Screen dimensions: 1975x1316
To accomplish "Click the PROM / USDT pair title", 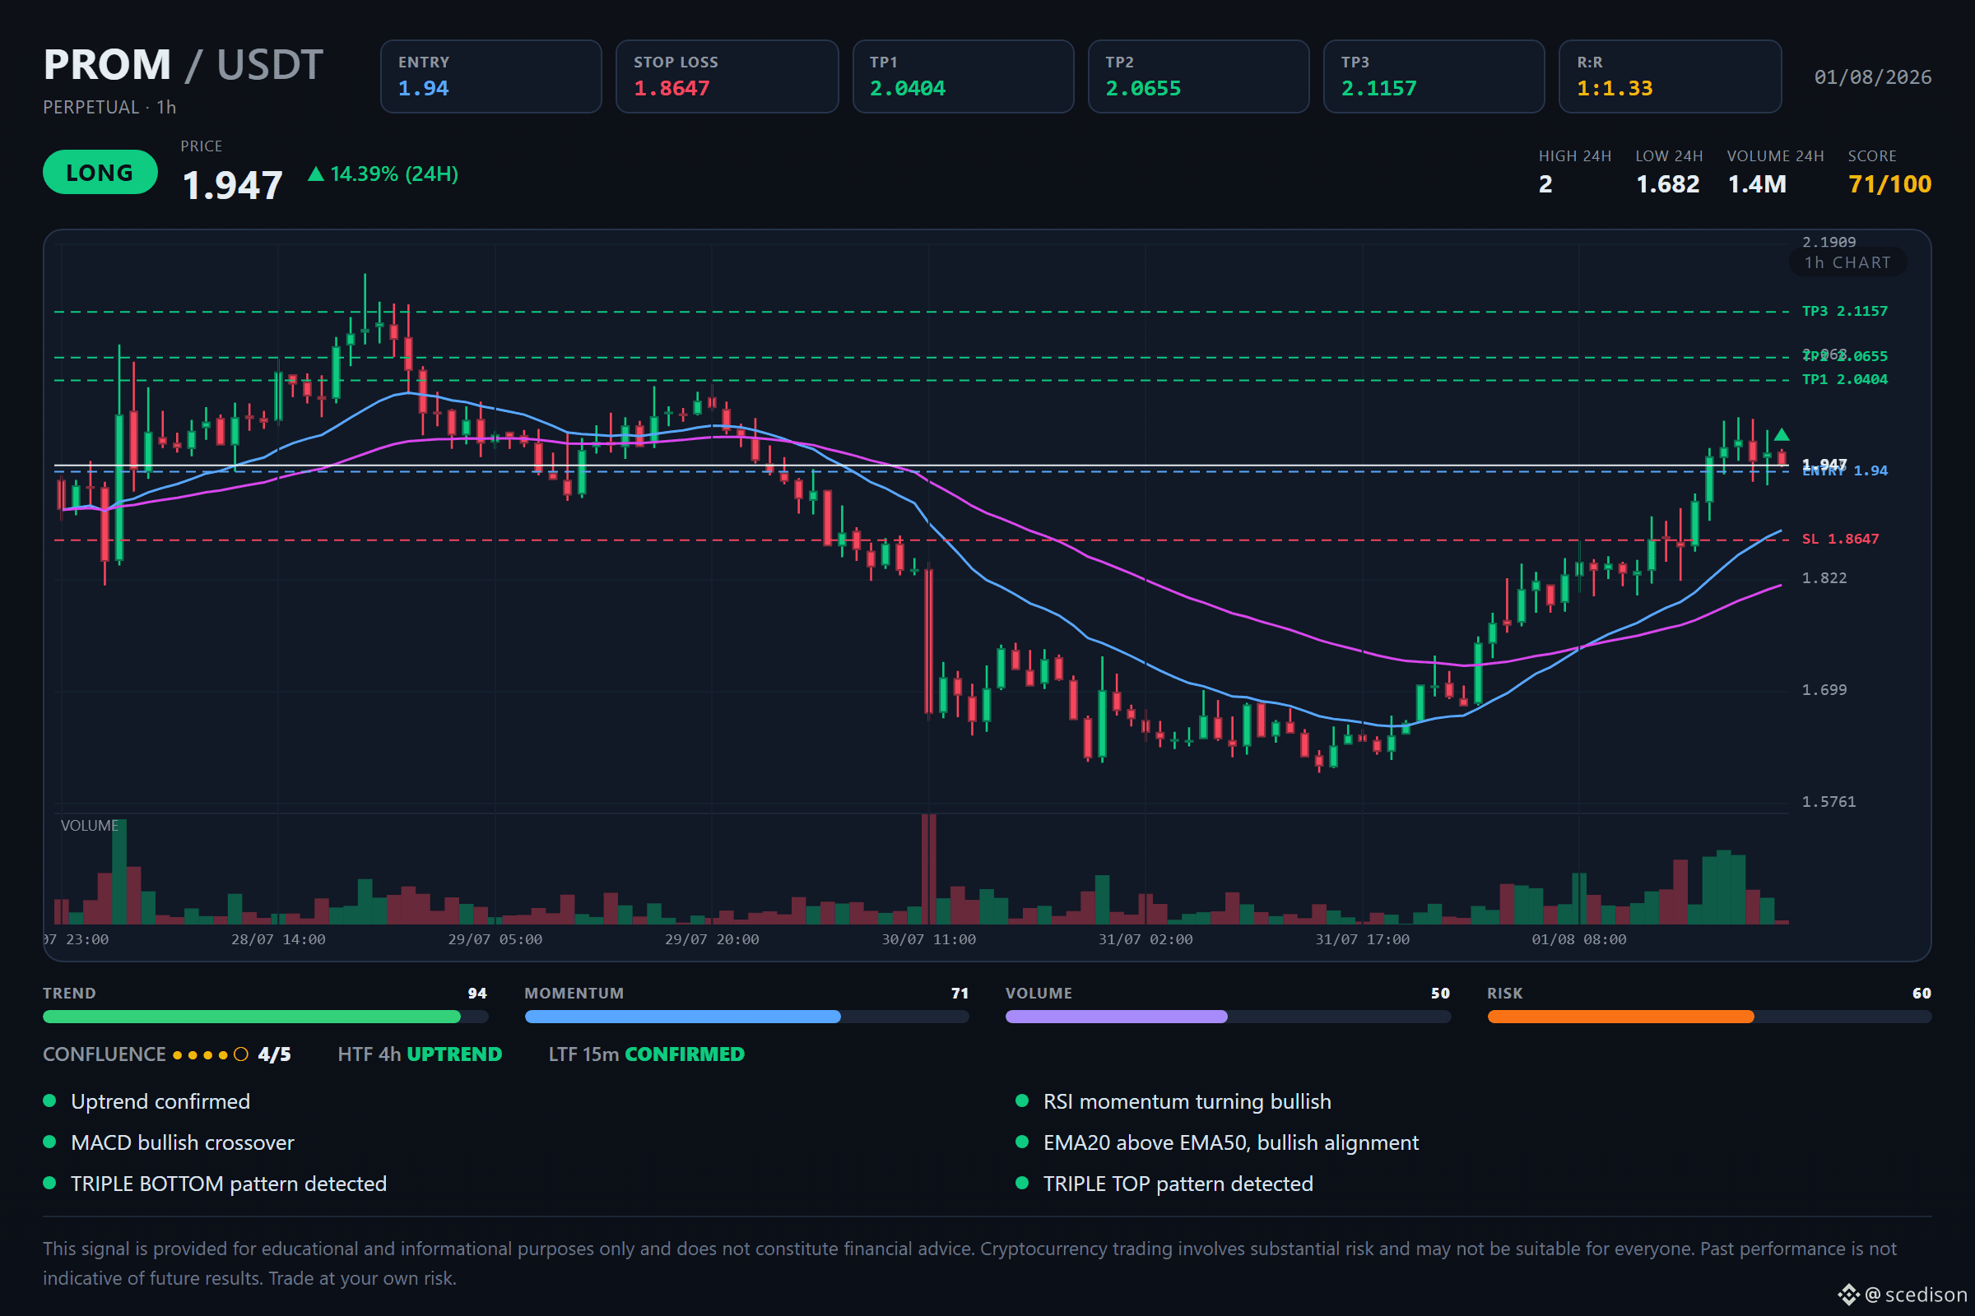I will 183,65.
